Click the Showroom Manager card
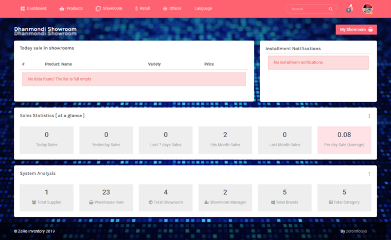Screen dimensions: 391x240 tap(225, 197)
